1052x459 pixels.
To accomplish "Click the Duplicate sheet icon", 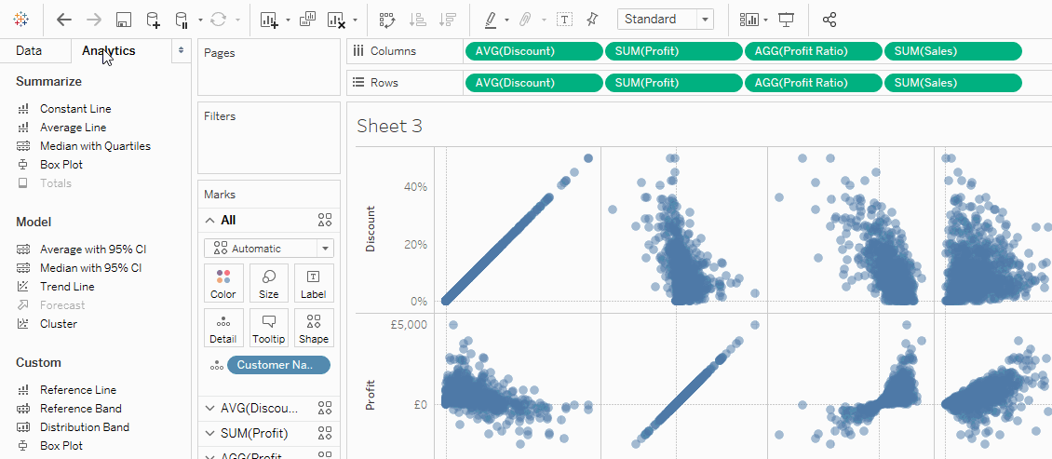I will pyautogui.click(x=307, y=20).
